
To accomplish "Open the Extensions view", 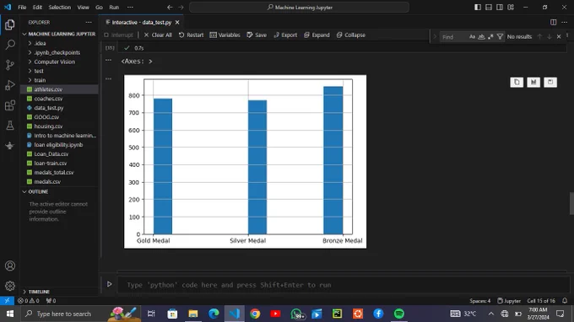I will coord(10,105).
